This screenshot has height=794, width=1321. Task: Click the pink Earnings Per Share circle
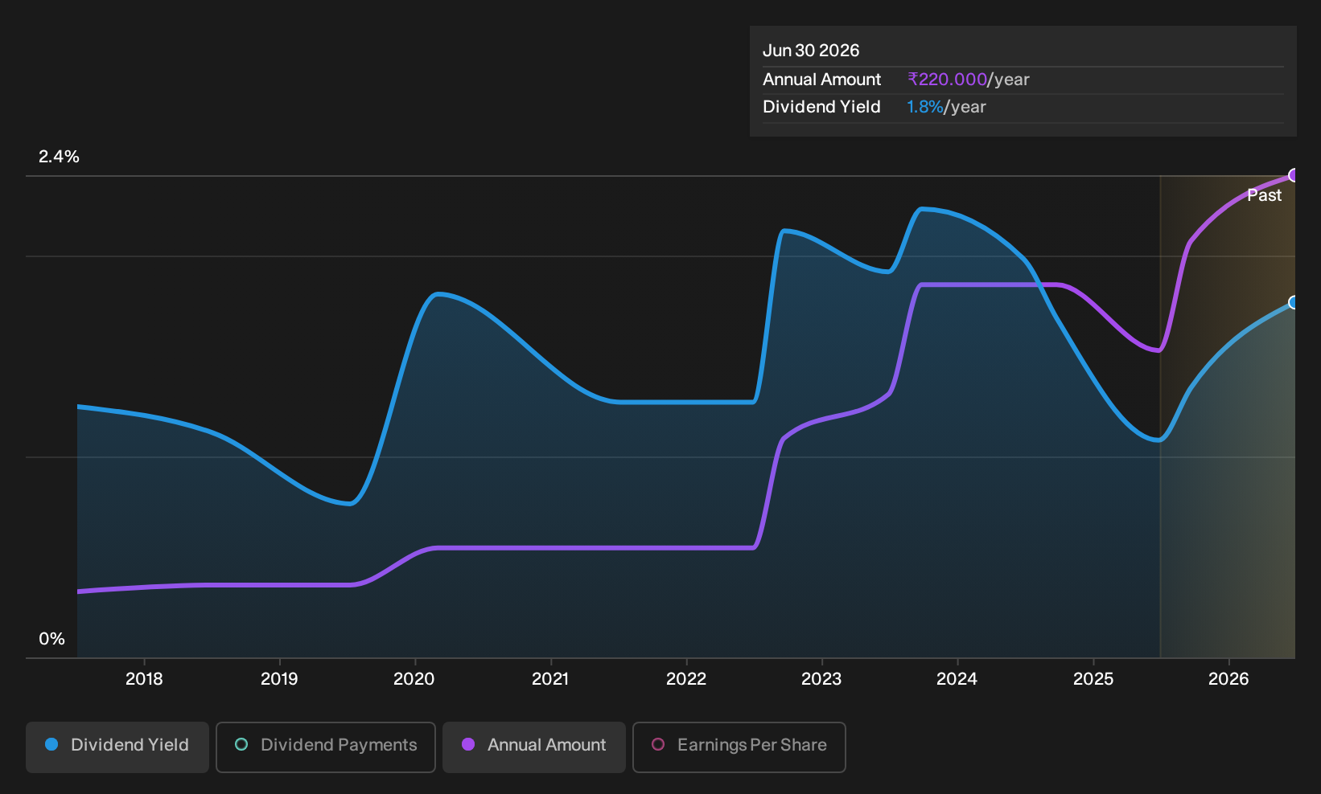pos(658,744)
